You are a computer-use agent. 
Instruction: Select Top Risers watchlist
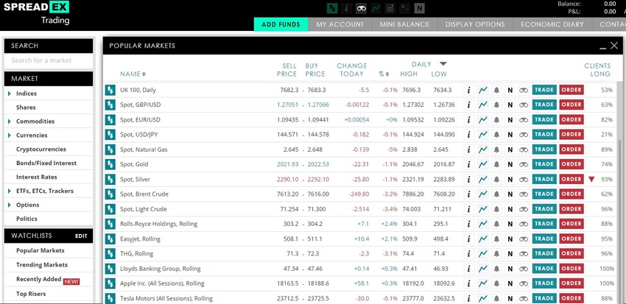(x=31, y=294)
